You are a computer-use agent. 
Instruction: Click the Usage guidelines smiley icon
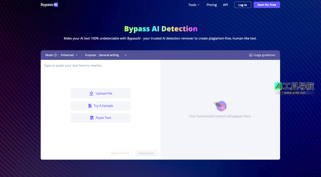pyautogui.click(x=250, y=55)
